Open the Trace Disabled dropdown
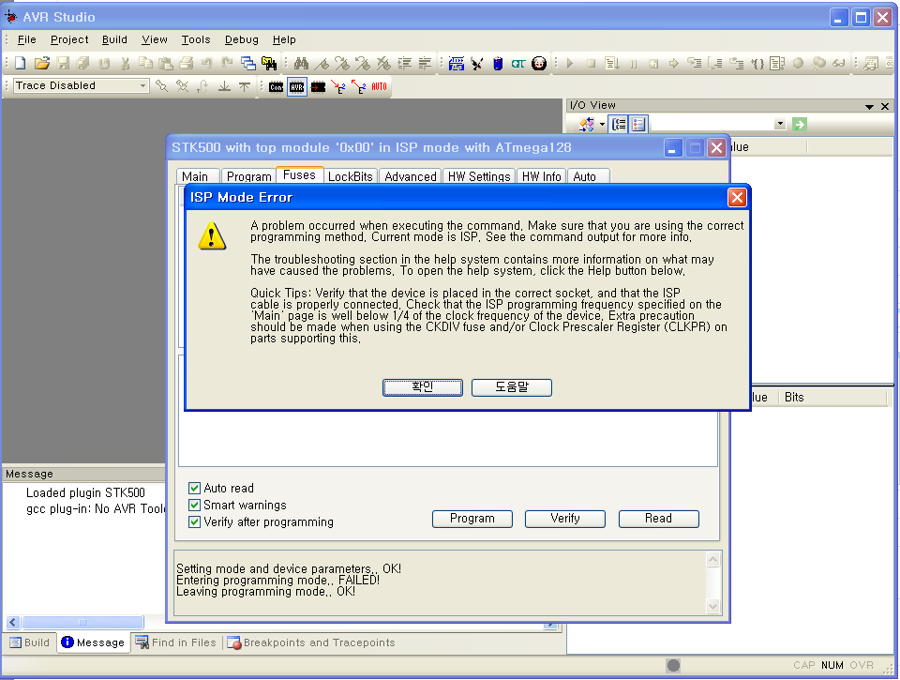 point(143,86)
